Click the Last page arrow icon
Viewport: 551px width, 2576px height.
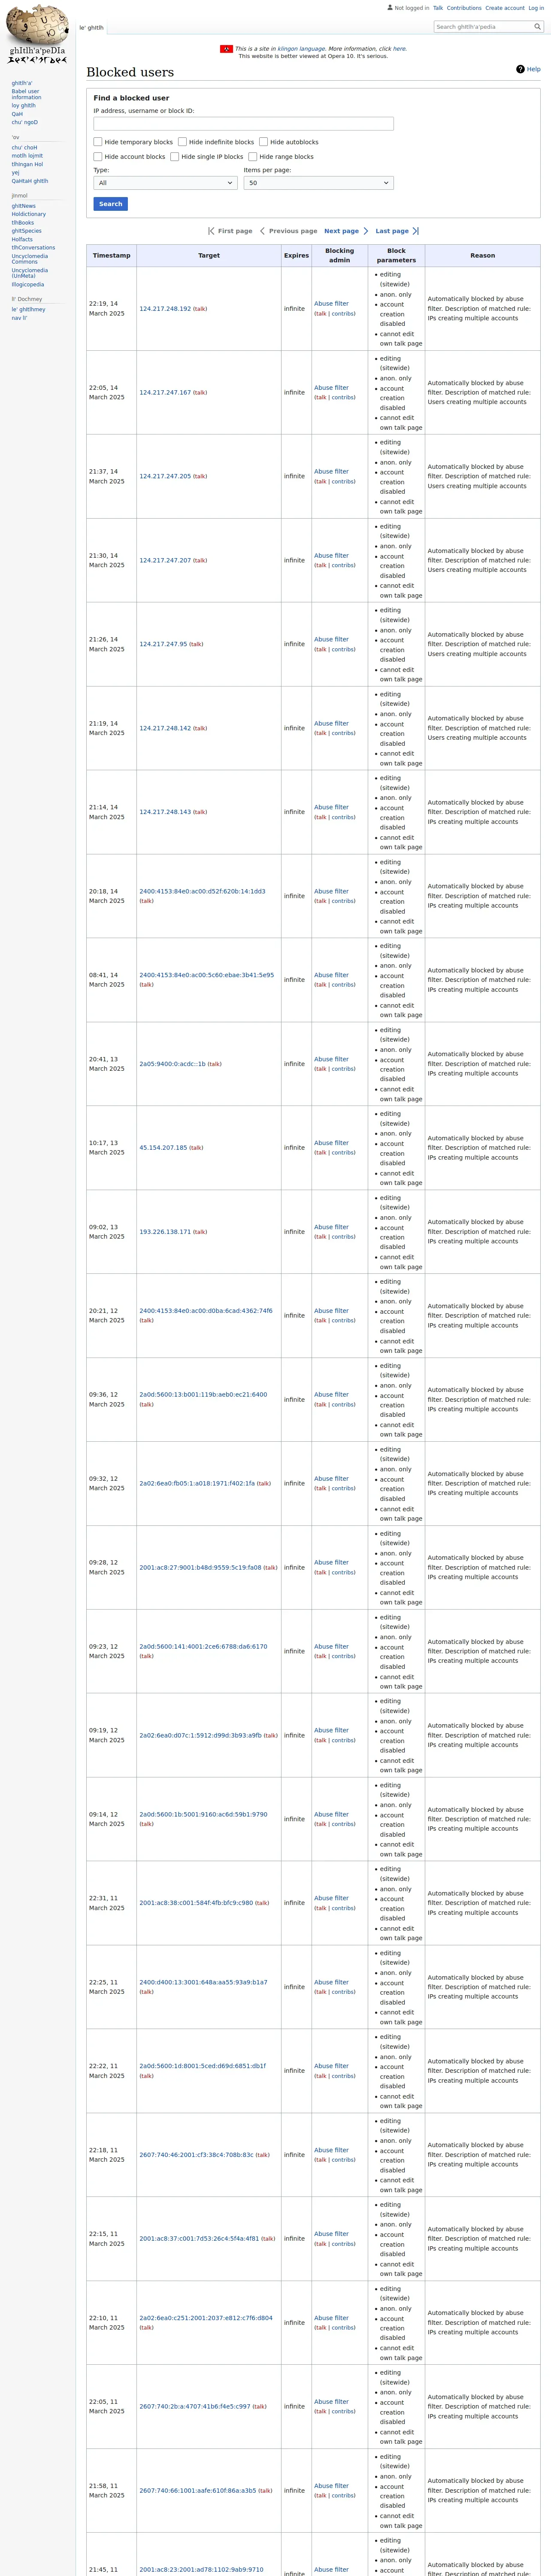coord(416,231)
